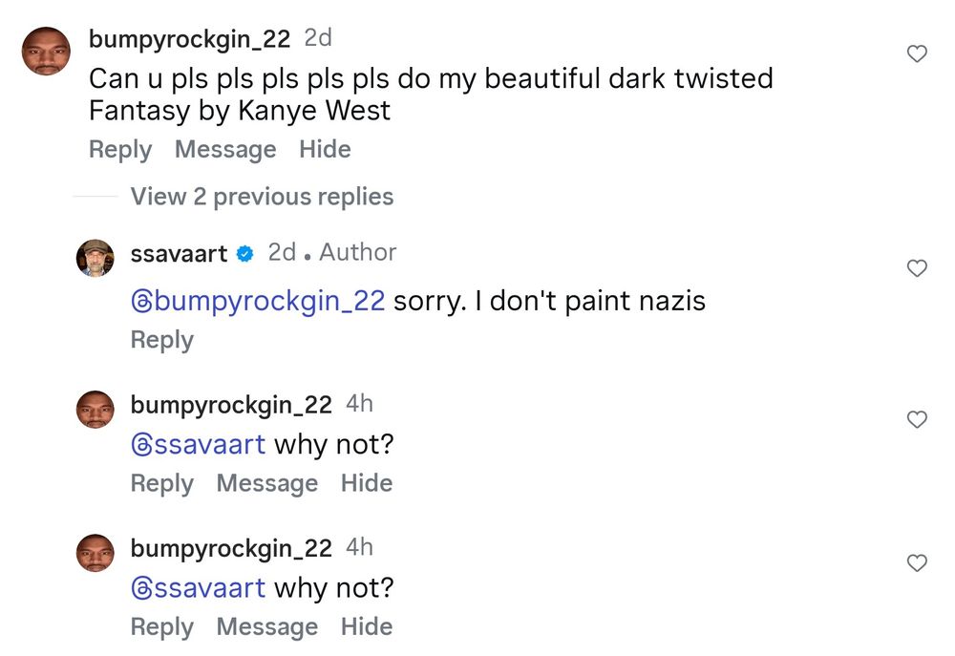
Task: Open the top commenter's profile picture
Action: pyautogui.click(x=46, y=51)
